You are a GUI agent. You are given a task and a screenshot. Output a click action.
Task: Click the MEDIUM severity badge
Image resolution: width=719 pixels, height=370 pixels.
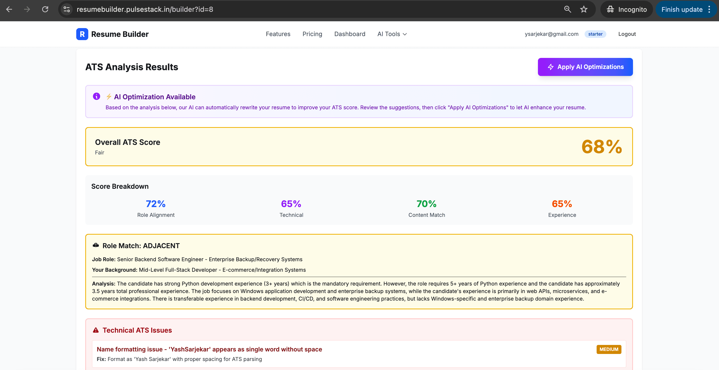click(x=609, y=349)
